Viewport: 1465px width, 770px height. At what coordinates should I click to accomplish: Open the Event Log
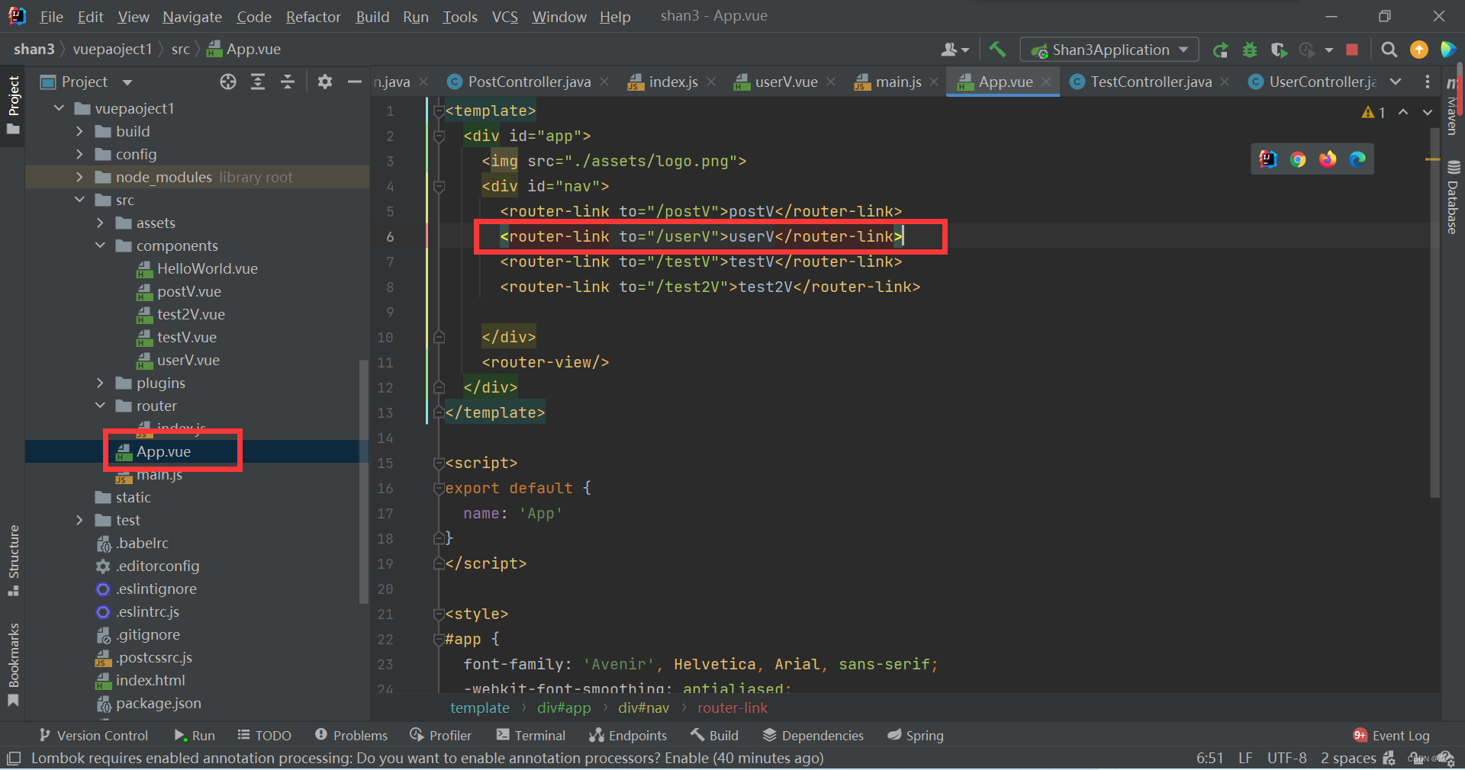point(1391,736)
